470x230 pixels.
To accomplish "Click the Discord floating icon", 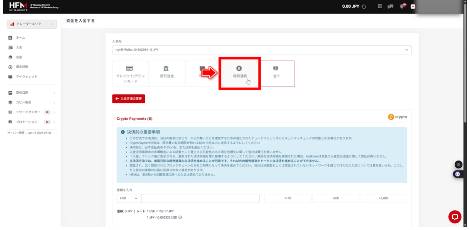I will tap(458, 174).
